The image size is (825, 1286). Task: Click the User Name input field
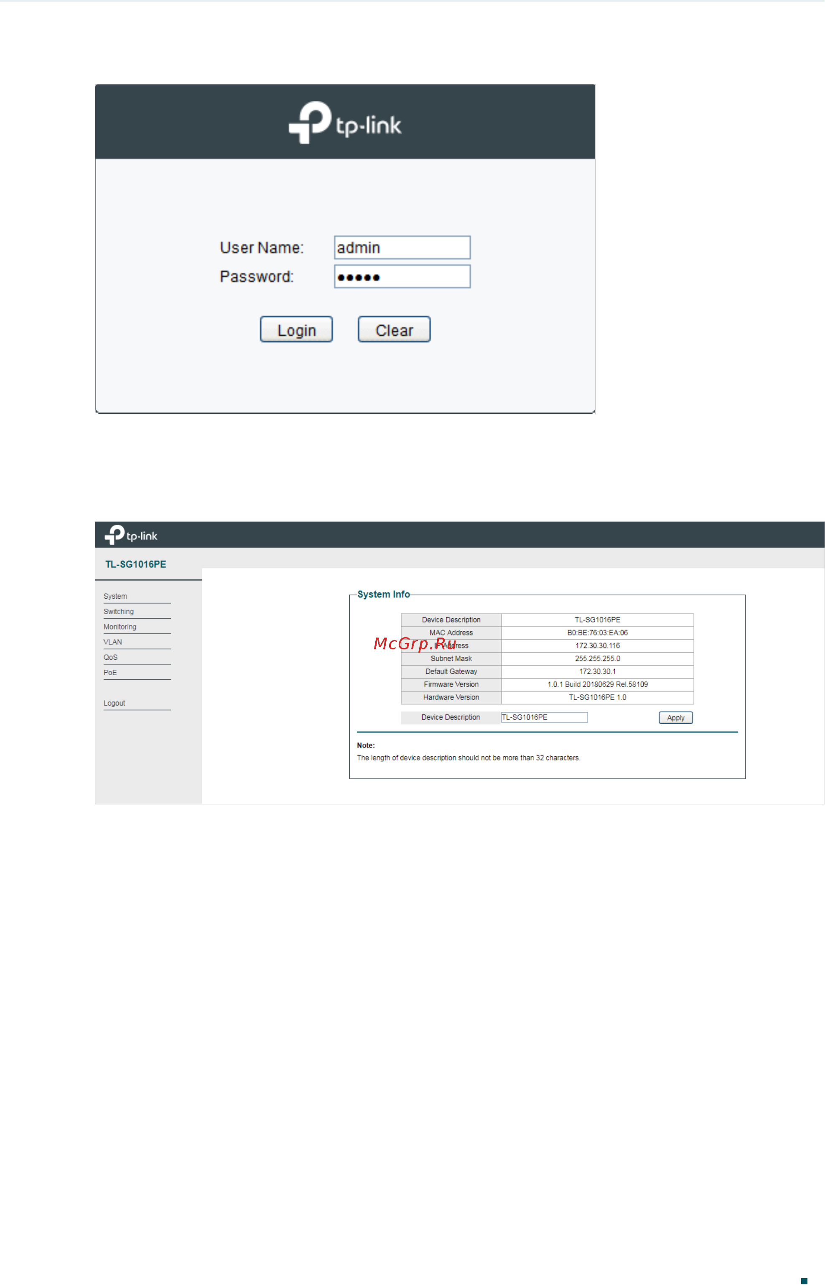click(402, 248)
